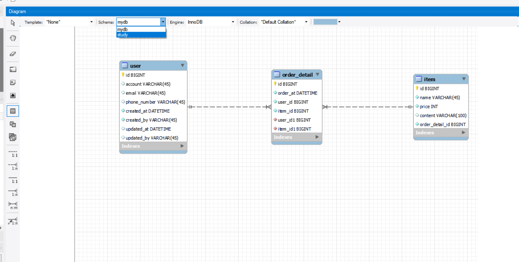This screenshot has height=262, width=519.
Task: Select the 1:n non-identifying relationship tool
Action: tap(13, 166)
